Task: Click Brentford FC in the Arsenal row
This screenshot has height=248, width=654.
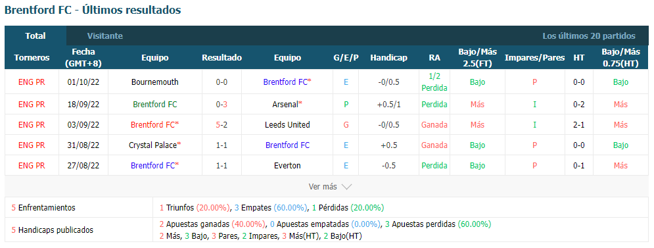Action: click(x=154, y=105)
